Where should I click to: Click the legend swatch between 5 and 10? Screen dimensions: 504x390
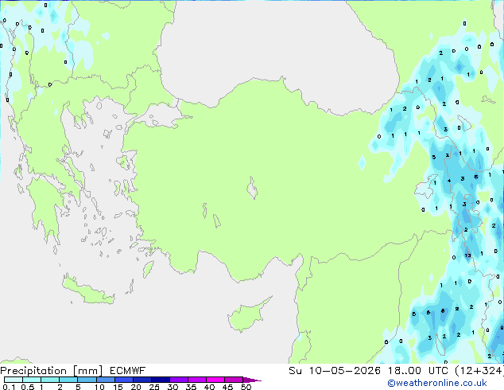(87, 380)
